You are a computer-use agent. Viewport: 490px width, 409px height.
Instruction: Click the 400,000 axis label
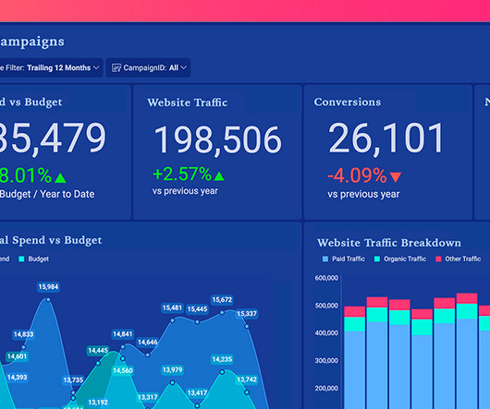click(326, 333)
